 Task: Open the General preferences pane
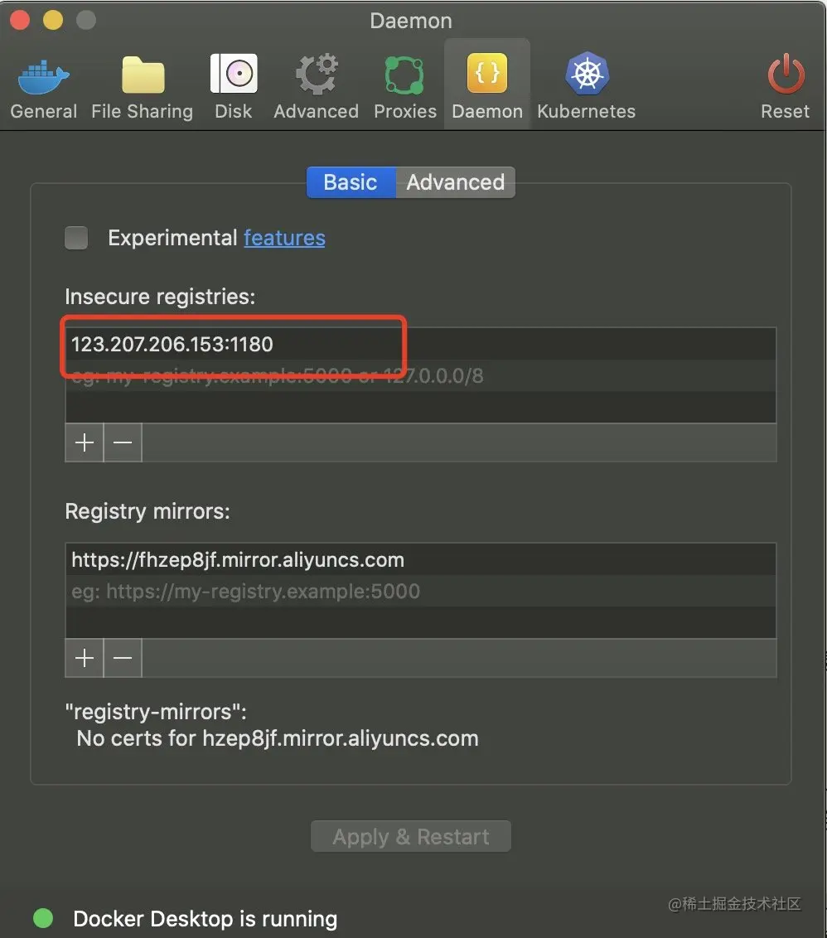tap(43, 87)
